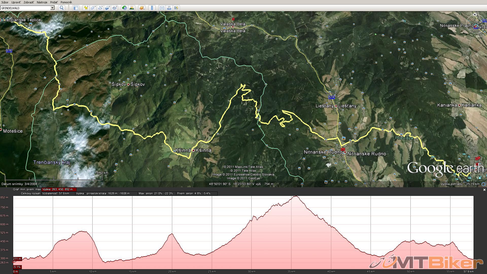Image resolution: width=487 pixels, height=274 pixels.
Task: Open the Nástroje menu
Action: tap(42, 2)
